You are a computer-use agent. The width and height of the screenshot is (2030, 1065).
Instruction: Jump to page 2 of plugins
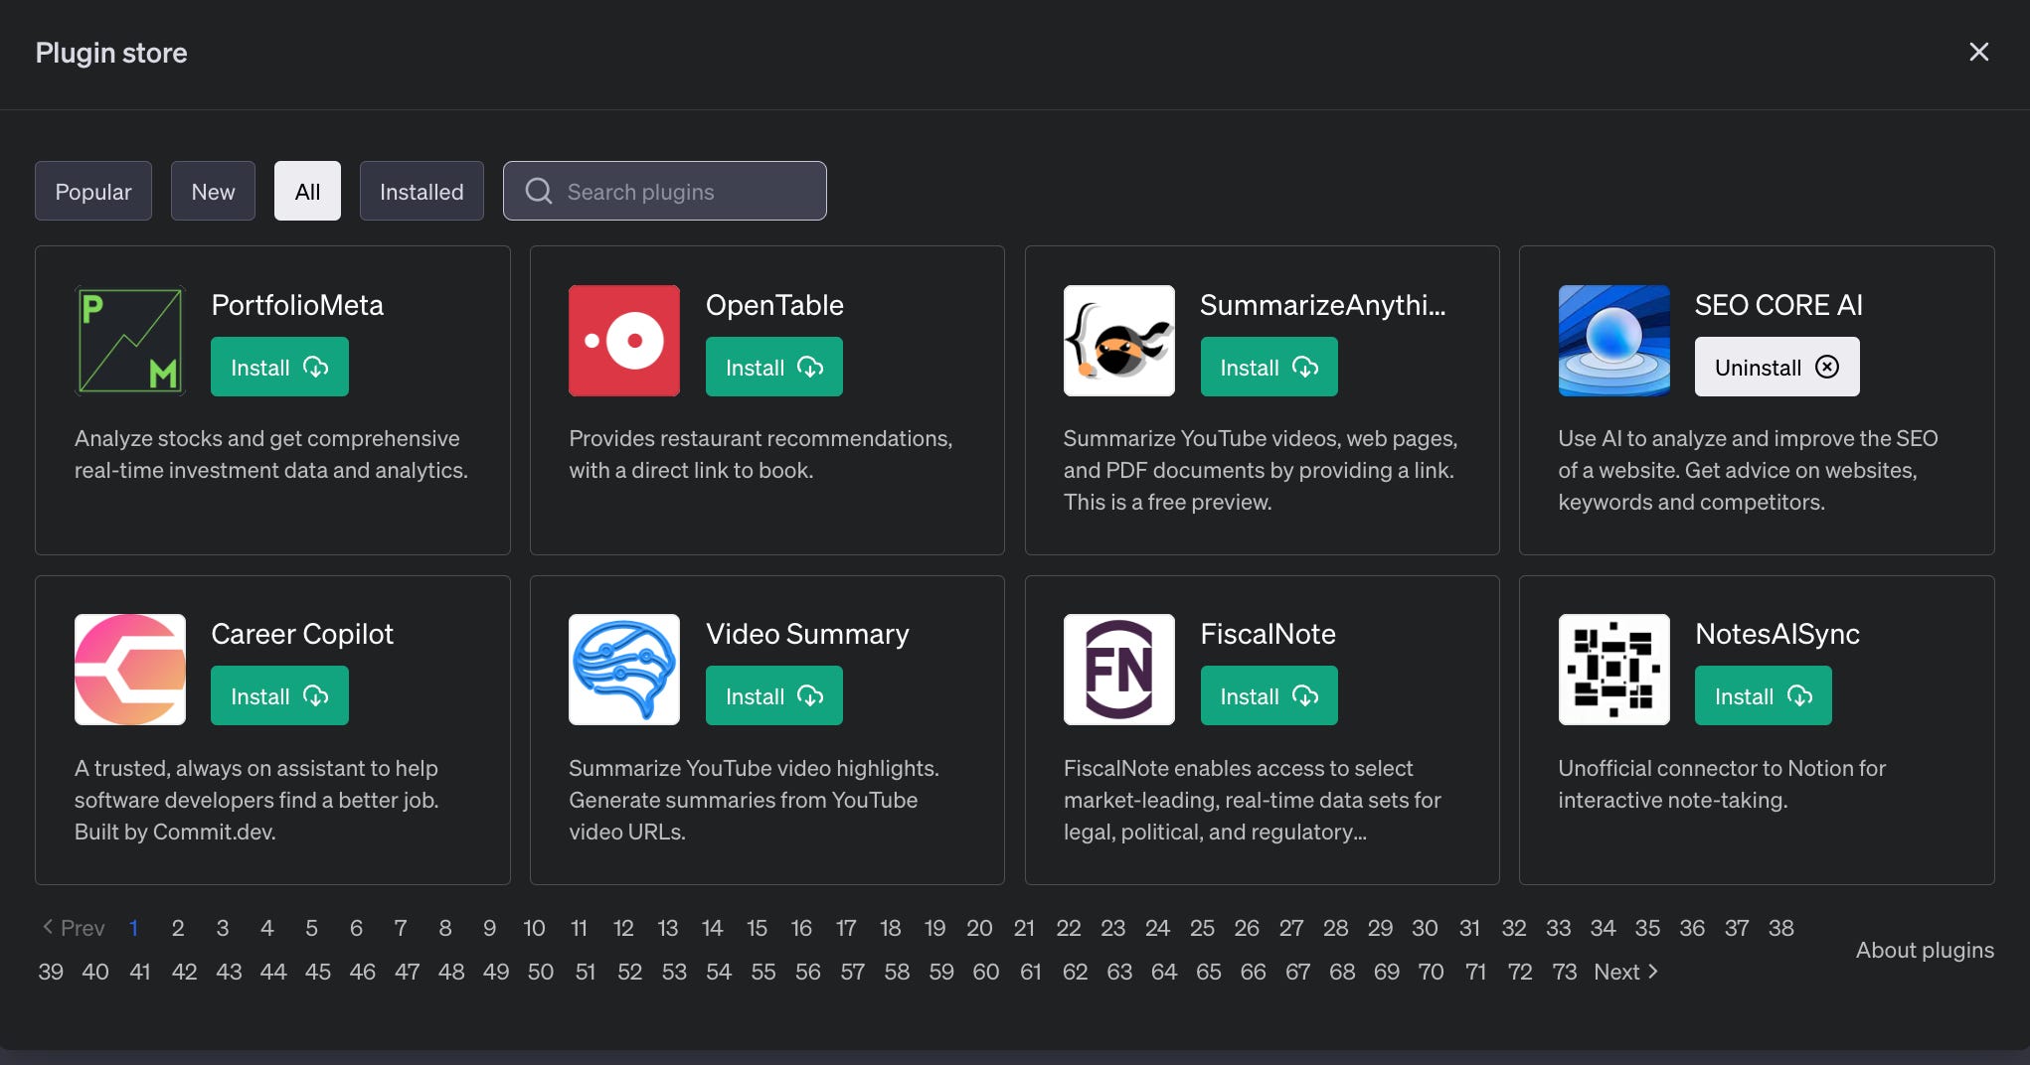click(x=178, y=928)
